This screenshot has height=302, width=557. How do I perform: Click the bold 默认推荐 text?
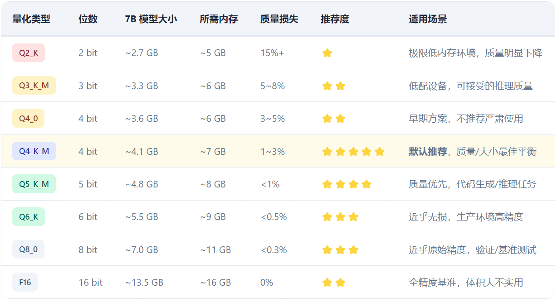(428, 152)
